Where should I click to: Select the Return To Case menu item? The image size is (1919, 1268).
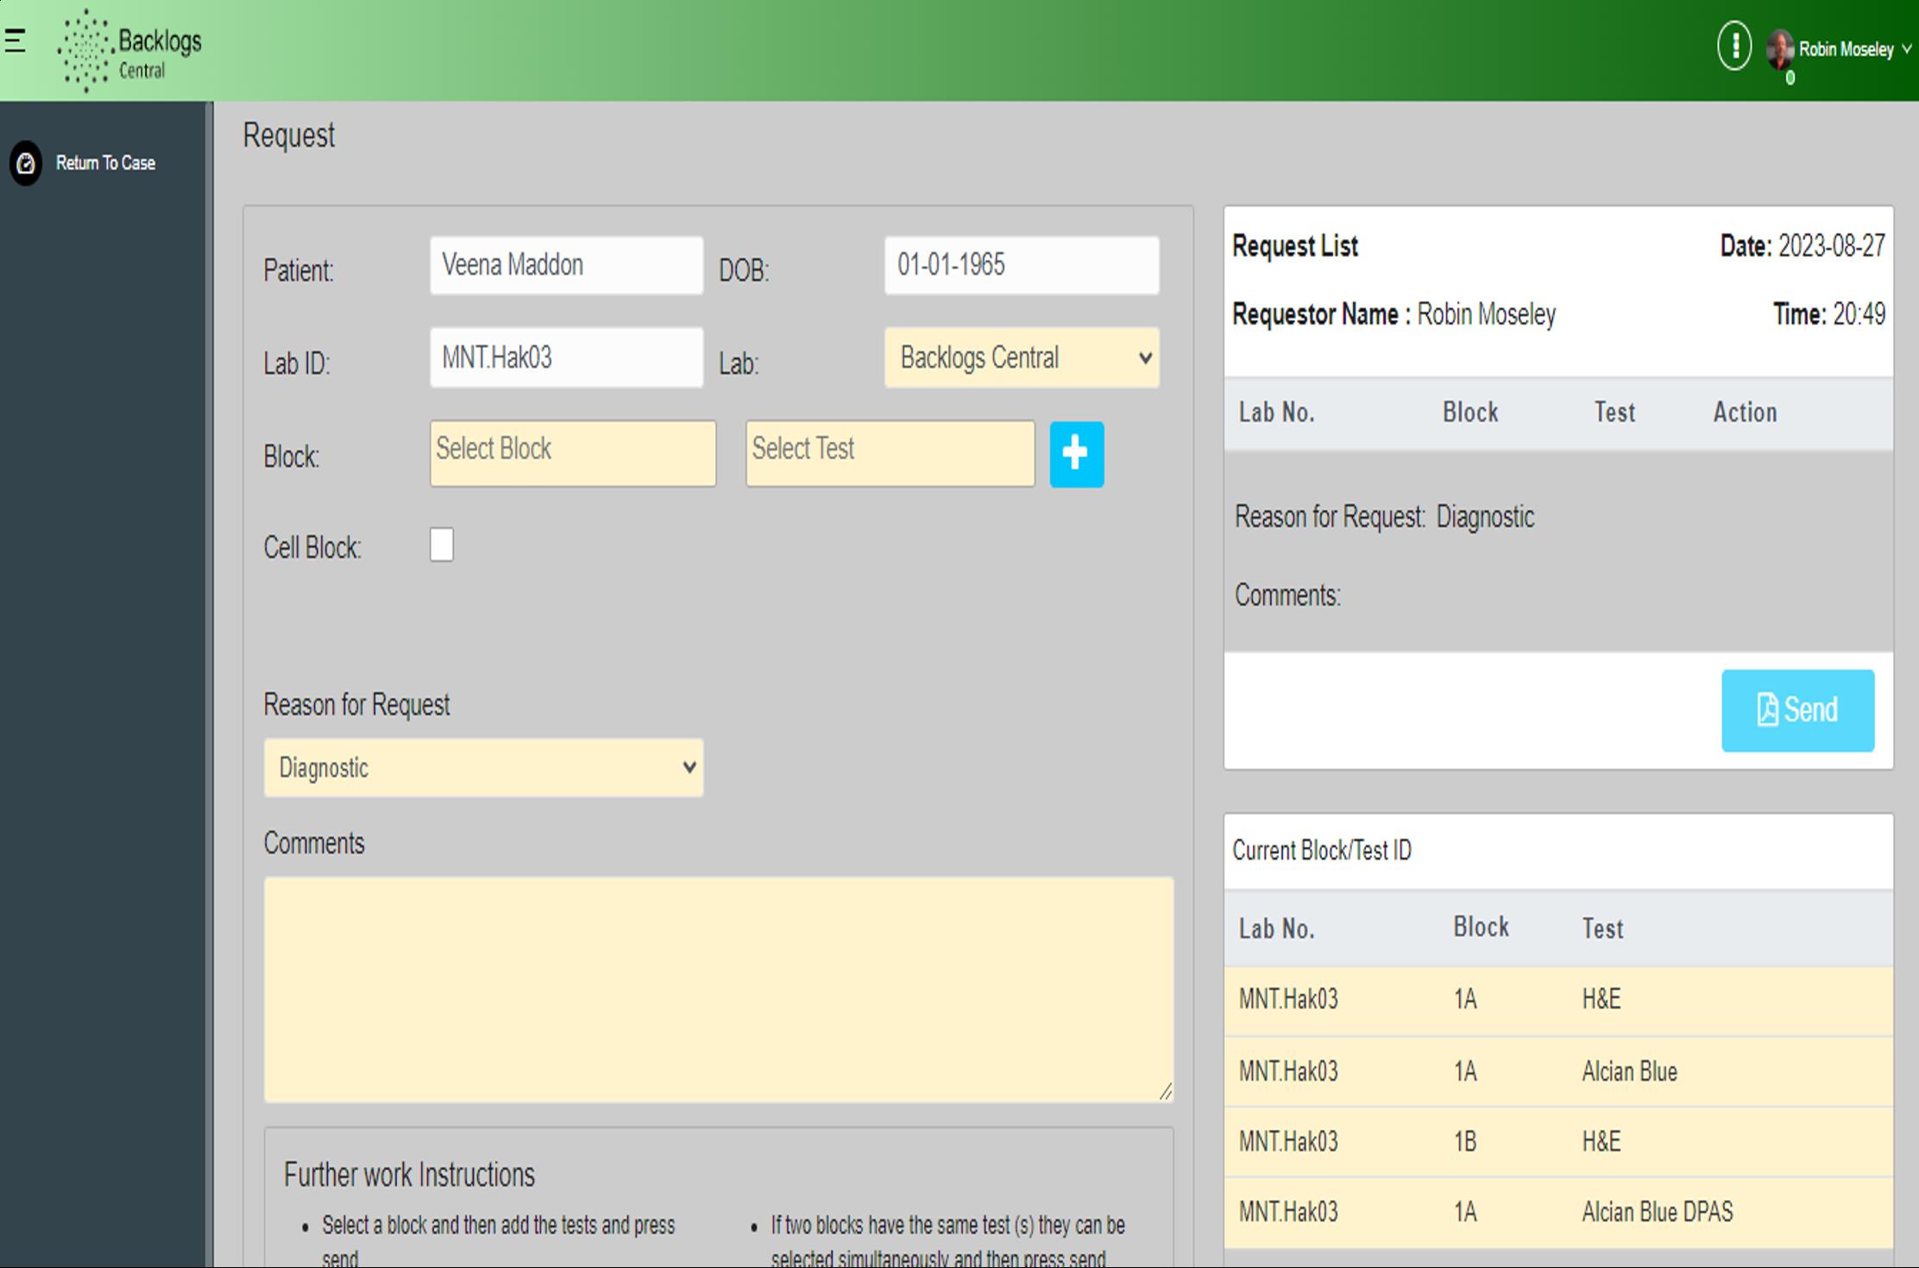105,163
